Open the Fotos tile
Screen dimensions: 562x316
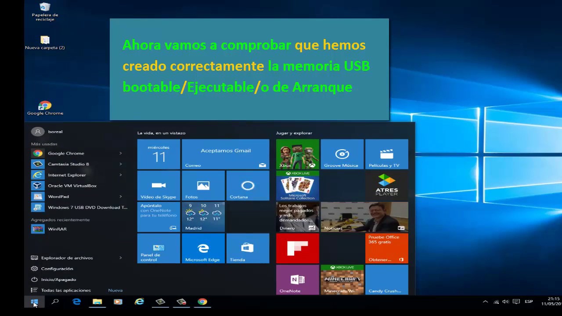(203, 186)
